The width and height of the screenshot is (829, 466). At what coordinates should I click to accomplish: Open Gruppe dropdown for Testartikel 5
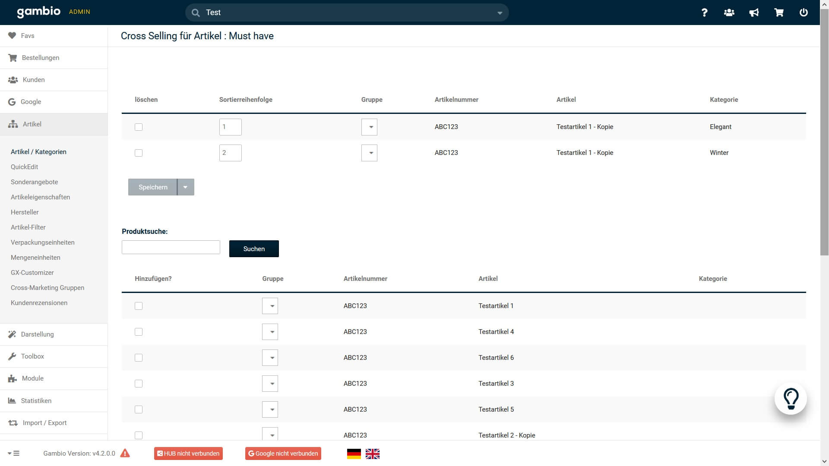[270, 409]
